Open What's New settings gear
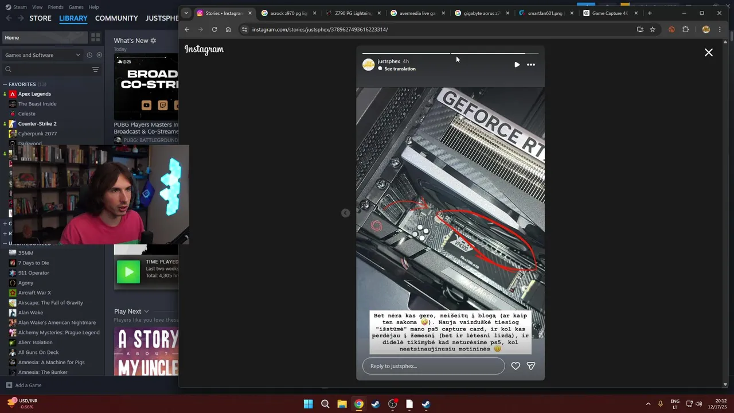This screenshot has width=734, height=413. click(x=153, y=41)
